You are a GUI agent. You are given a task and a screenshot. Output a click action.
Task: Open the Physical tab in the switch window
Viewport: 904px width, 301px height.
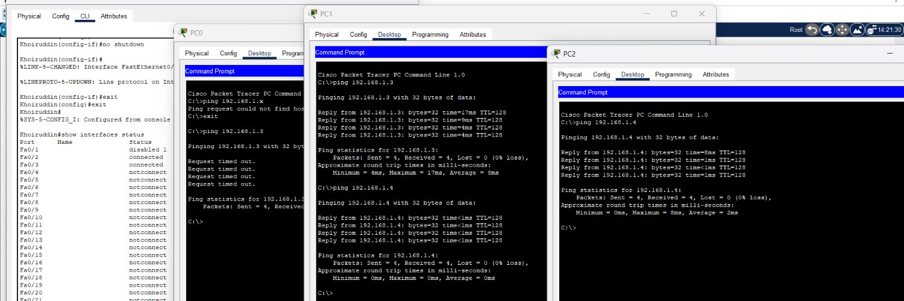[x=29, y=16]
